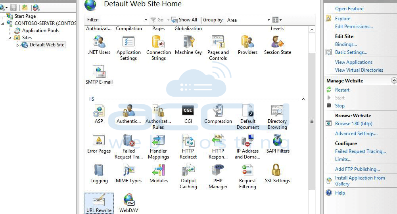The height and width of the screenshot is (214, 397).
Task: Open Pages and Controls feature
Action: click(x=218, y=48)
